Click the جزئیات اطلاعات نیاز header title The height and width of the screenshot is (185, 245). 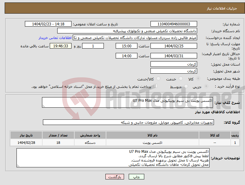click(222, 8)
